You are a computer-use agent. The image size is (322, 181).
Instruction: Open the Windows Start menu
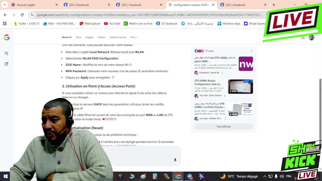point(6,176)
